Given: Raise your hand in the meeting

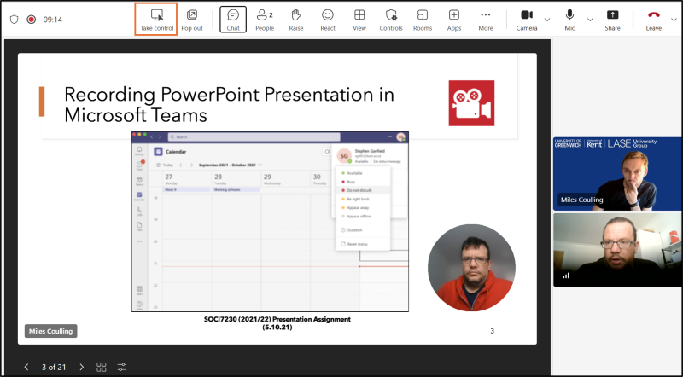Looking at the screenshot, I should pyautogui.click(x=296, y=20).
